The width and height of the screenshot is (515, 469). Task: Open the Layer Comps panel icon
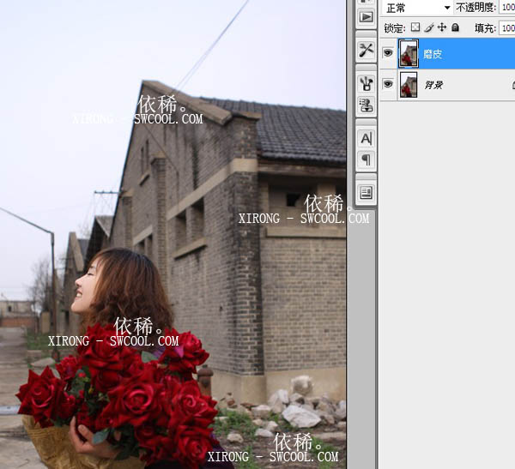point(367,192)
